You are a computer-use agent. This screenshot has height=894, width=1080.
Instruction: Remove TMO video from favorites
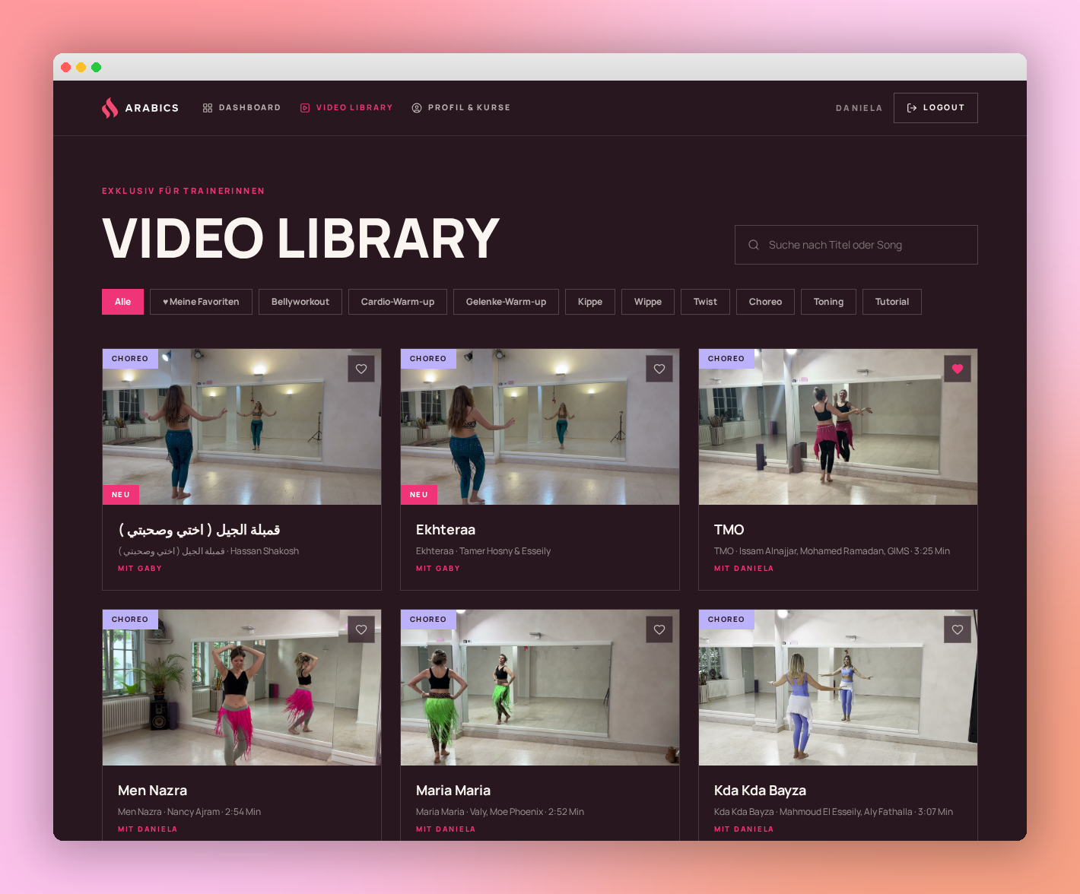click(x=958, y=369)
